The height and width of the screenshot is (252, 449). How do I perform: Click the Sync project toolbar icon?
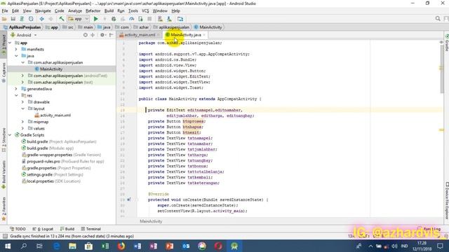[22, 19]
